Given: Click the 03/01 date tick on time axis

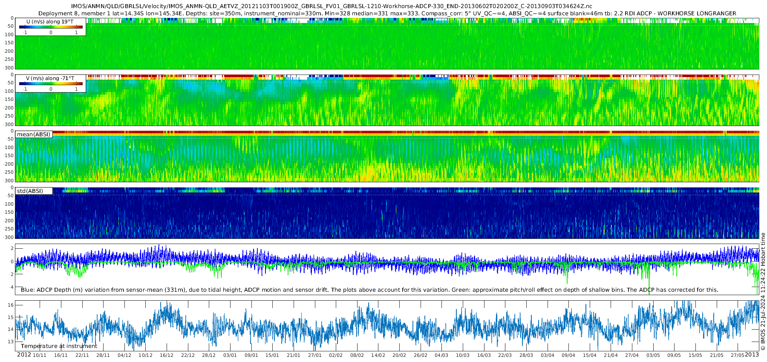Looking at the screenshot, I should (230, 355).
